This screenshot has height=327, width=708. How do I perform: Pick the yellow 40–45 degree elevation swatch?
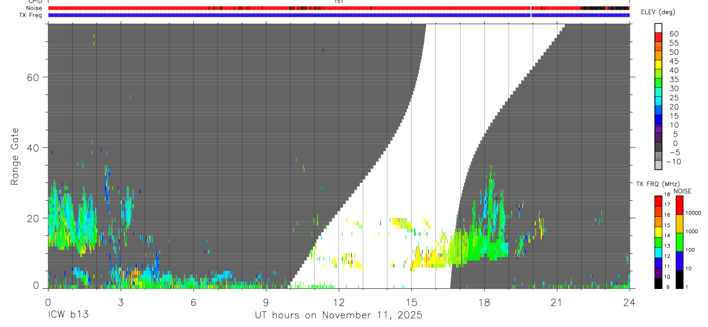659,65
